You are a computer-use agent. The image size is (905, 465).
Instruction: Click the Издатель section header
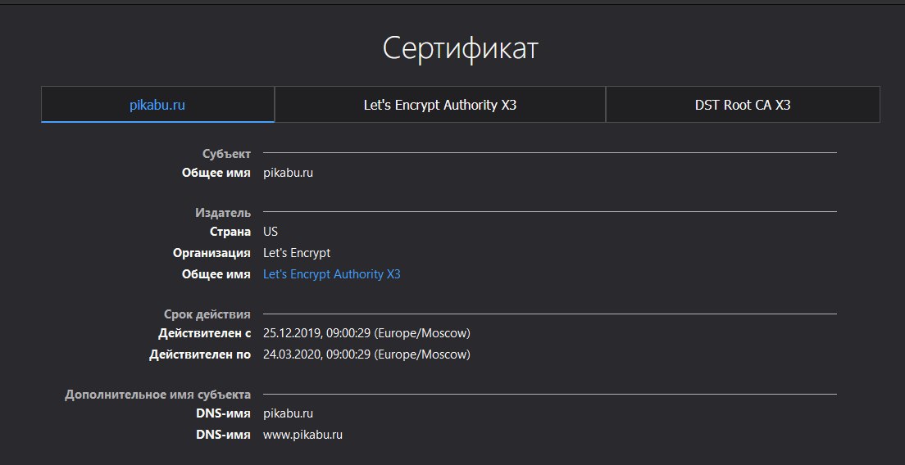[x=223, y=213]
